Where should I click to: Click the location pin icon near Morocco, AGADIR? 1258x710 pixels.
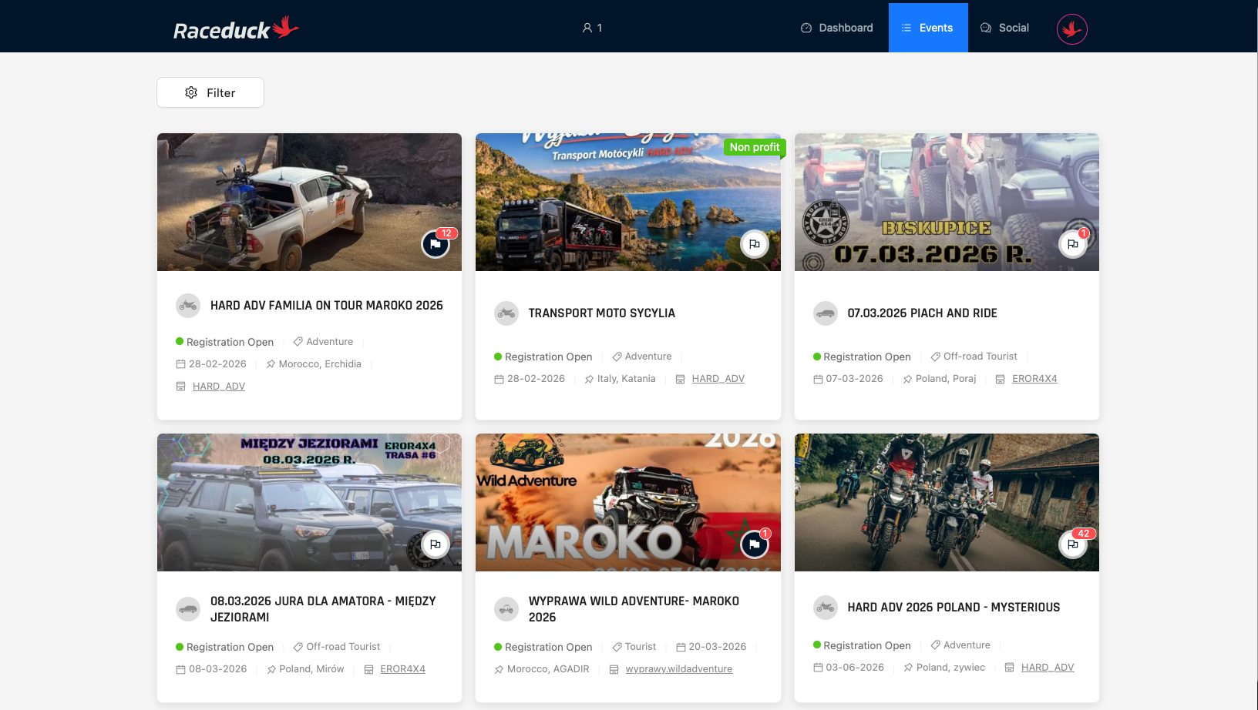click(499, 669)
